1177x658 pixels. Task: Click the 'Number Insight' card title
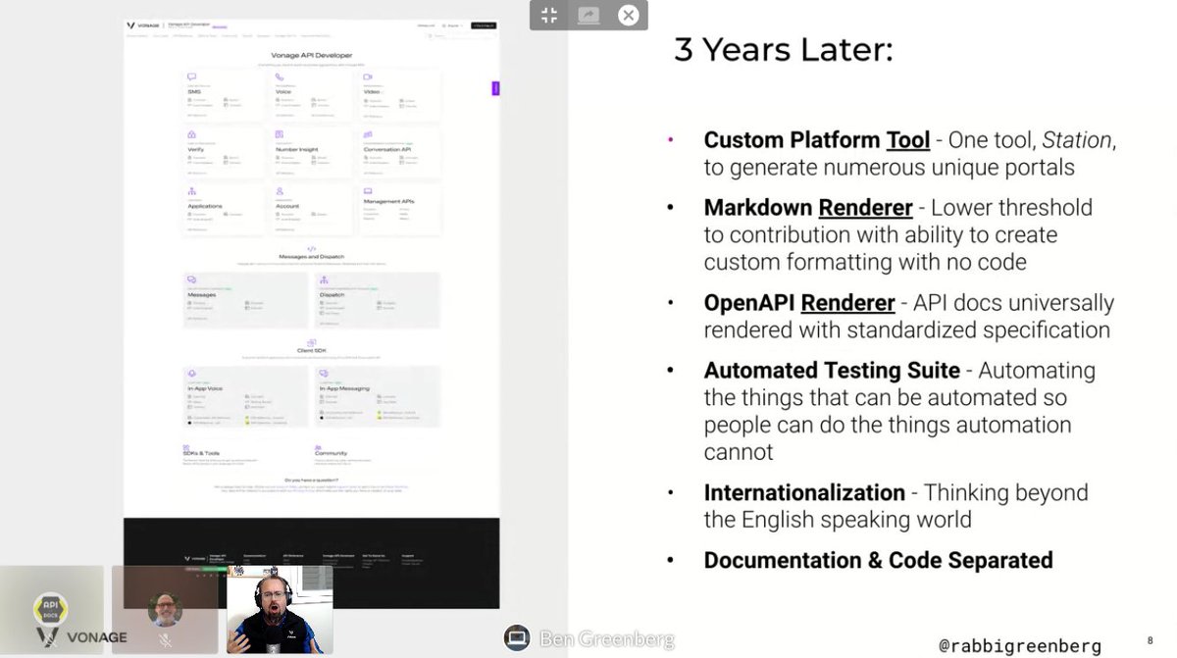click(x=296, y=149)
